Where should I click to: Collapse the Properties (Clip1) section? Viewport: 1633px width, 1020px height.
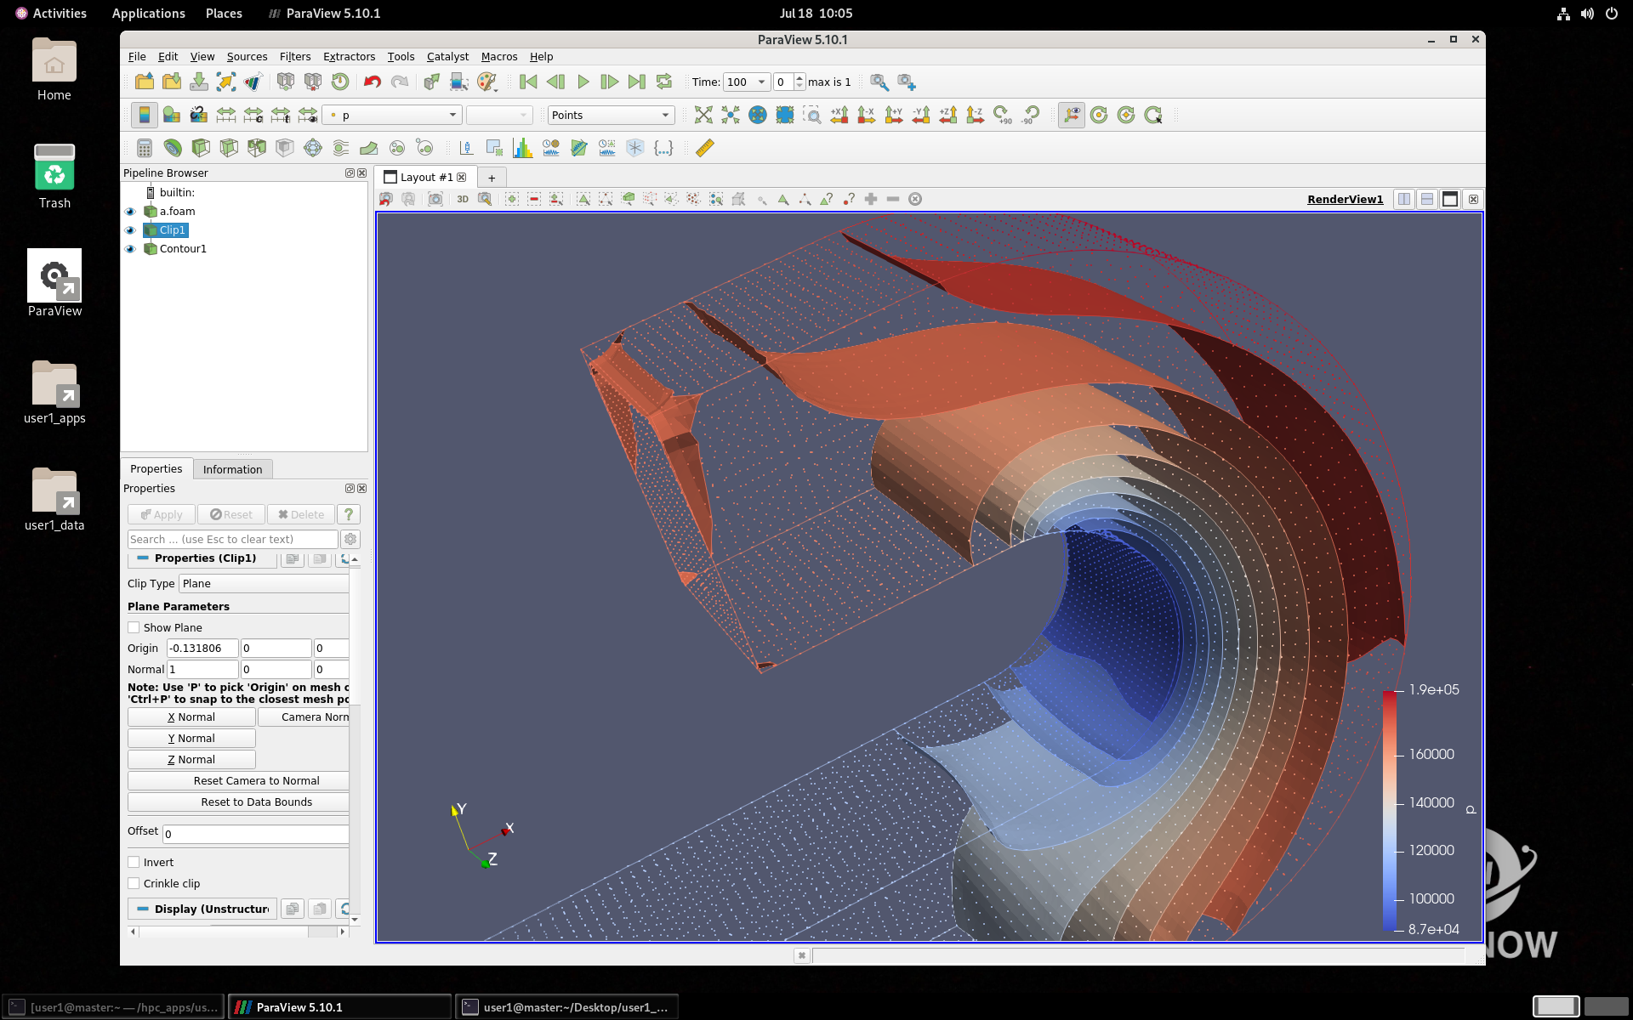pos(143,558)
